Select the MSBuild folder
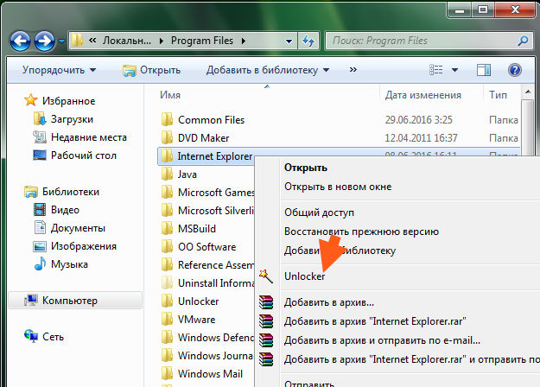 click(x=197, y=229)
